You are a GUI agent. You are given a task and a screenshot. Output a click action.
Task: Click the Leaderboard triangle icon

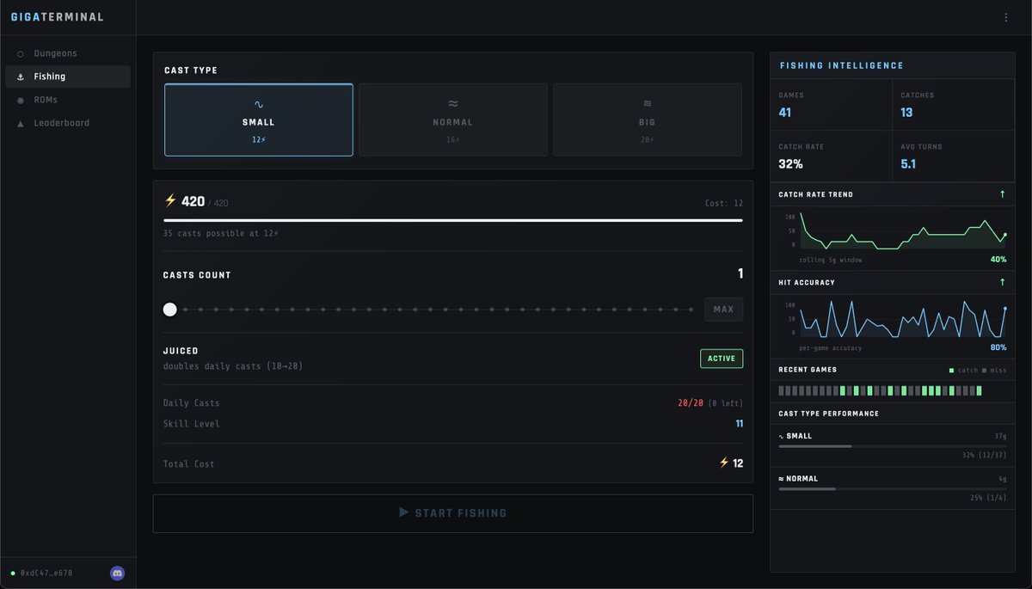pyautogui.click(x=21, y=124)
